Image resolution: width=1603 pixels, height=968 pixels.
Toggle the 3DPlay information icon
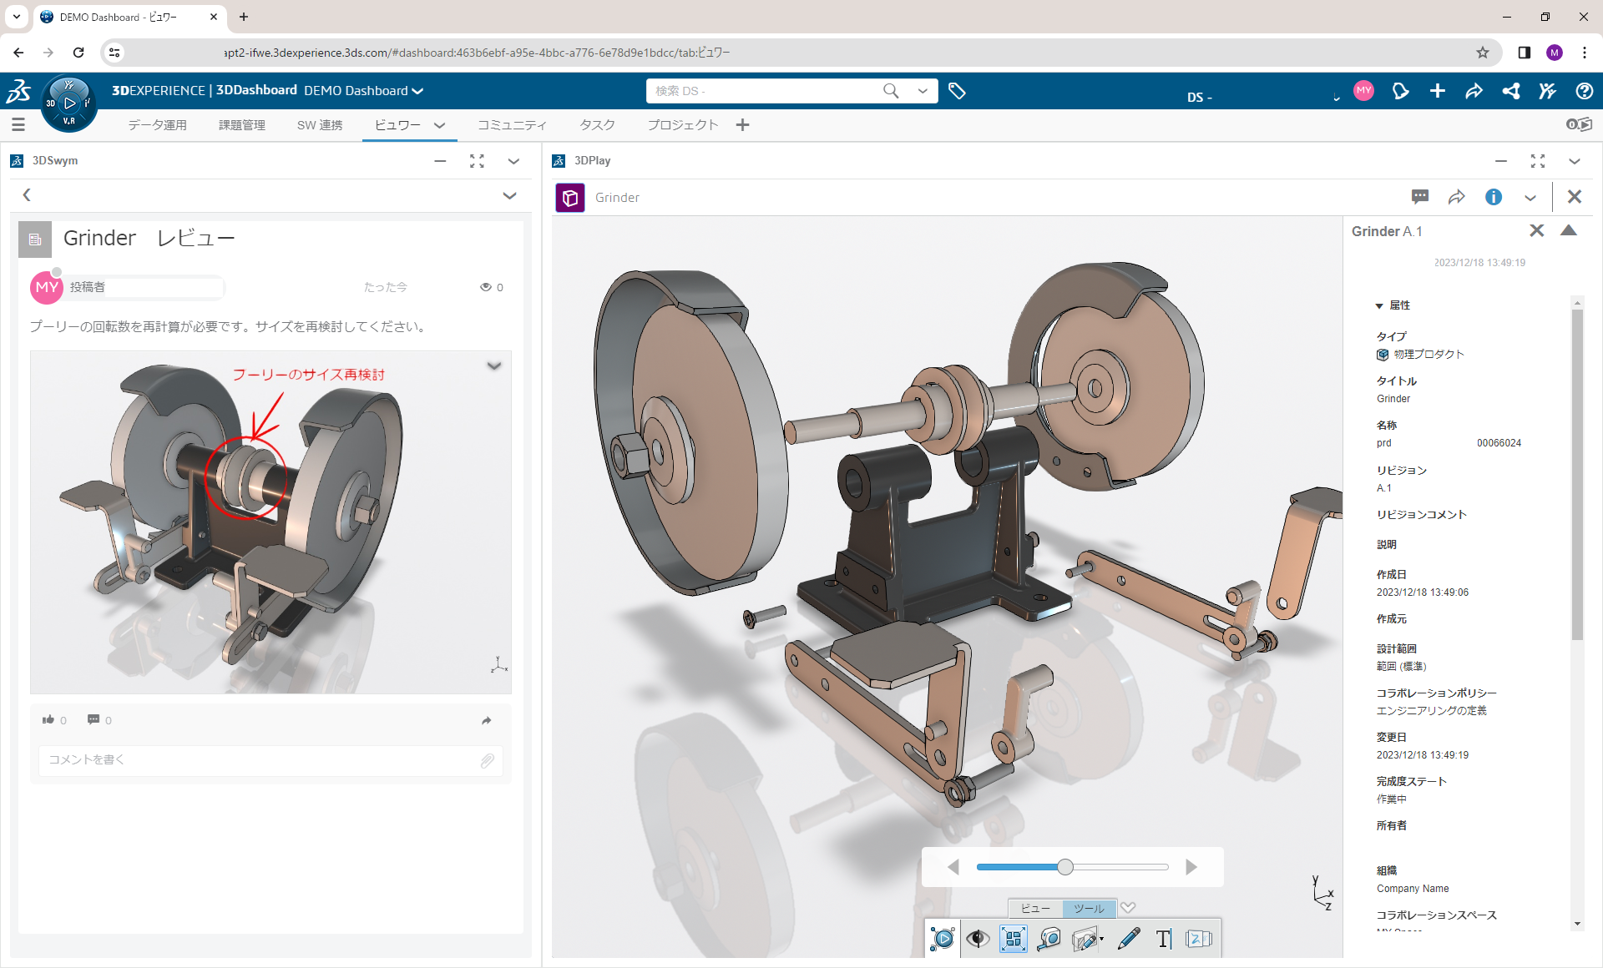pyautogui.click(x=1493, y=197)
